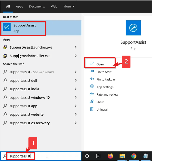Click the supportassist search input box
The image size is (169, 161).
[x=40, y=156]
